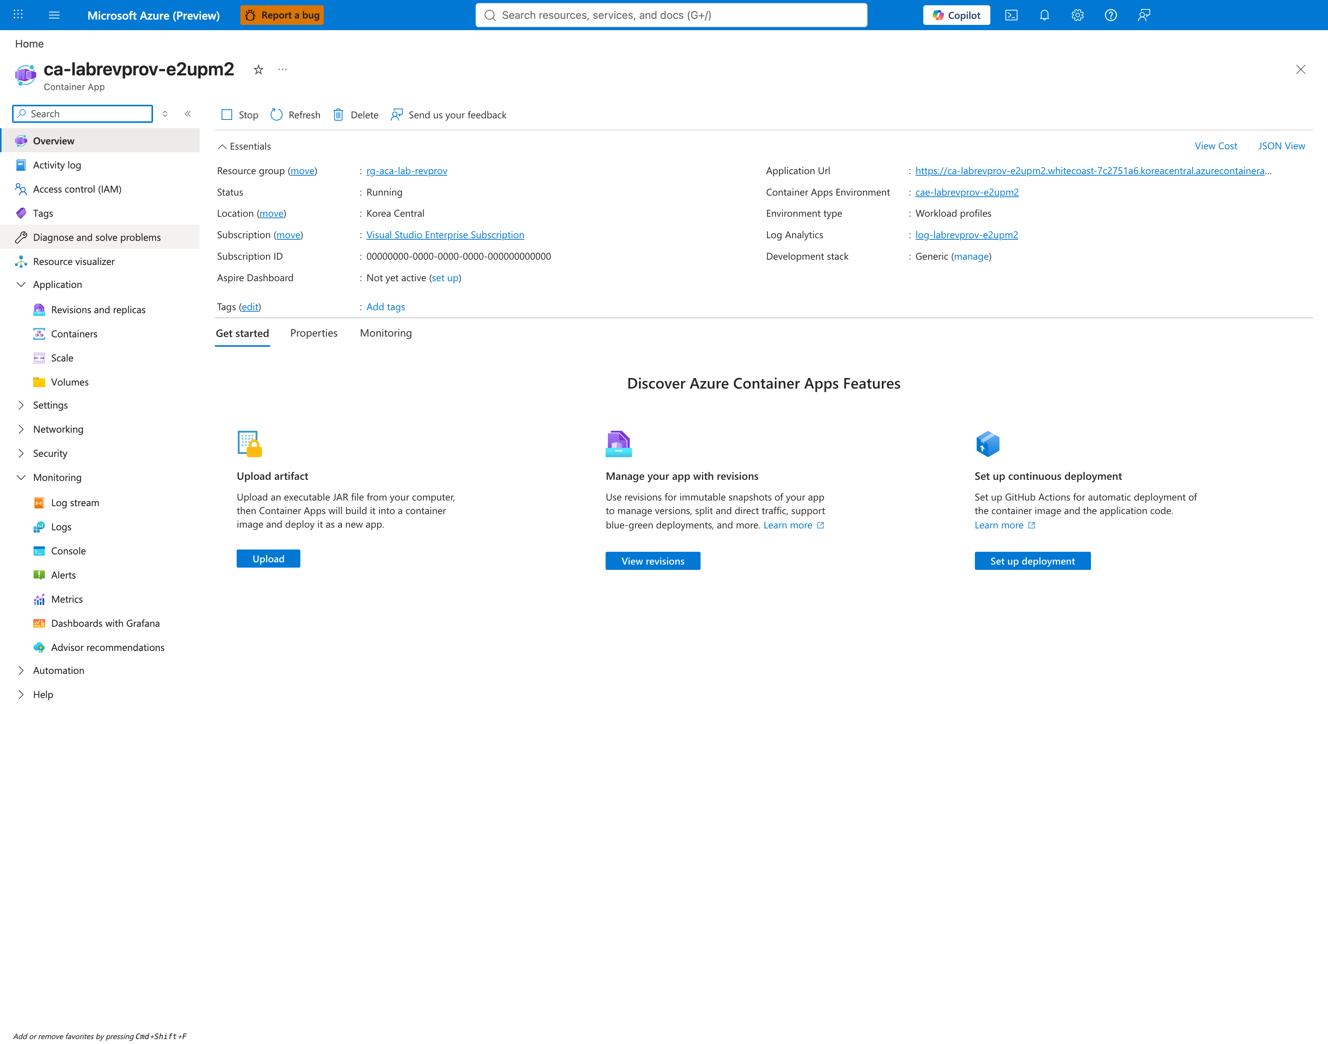
Task: Favorite this container app with star
Action: coord(259,70)
